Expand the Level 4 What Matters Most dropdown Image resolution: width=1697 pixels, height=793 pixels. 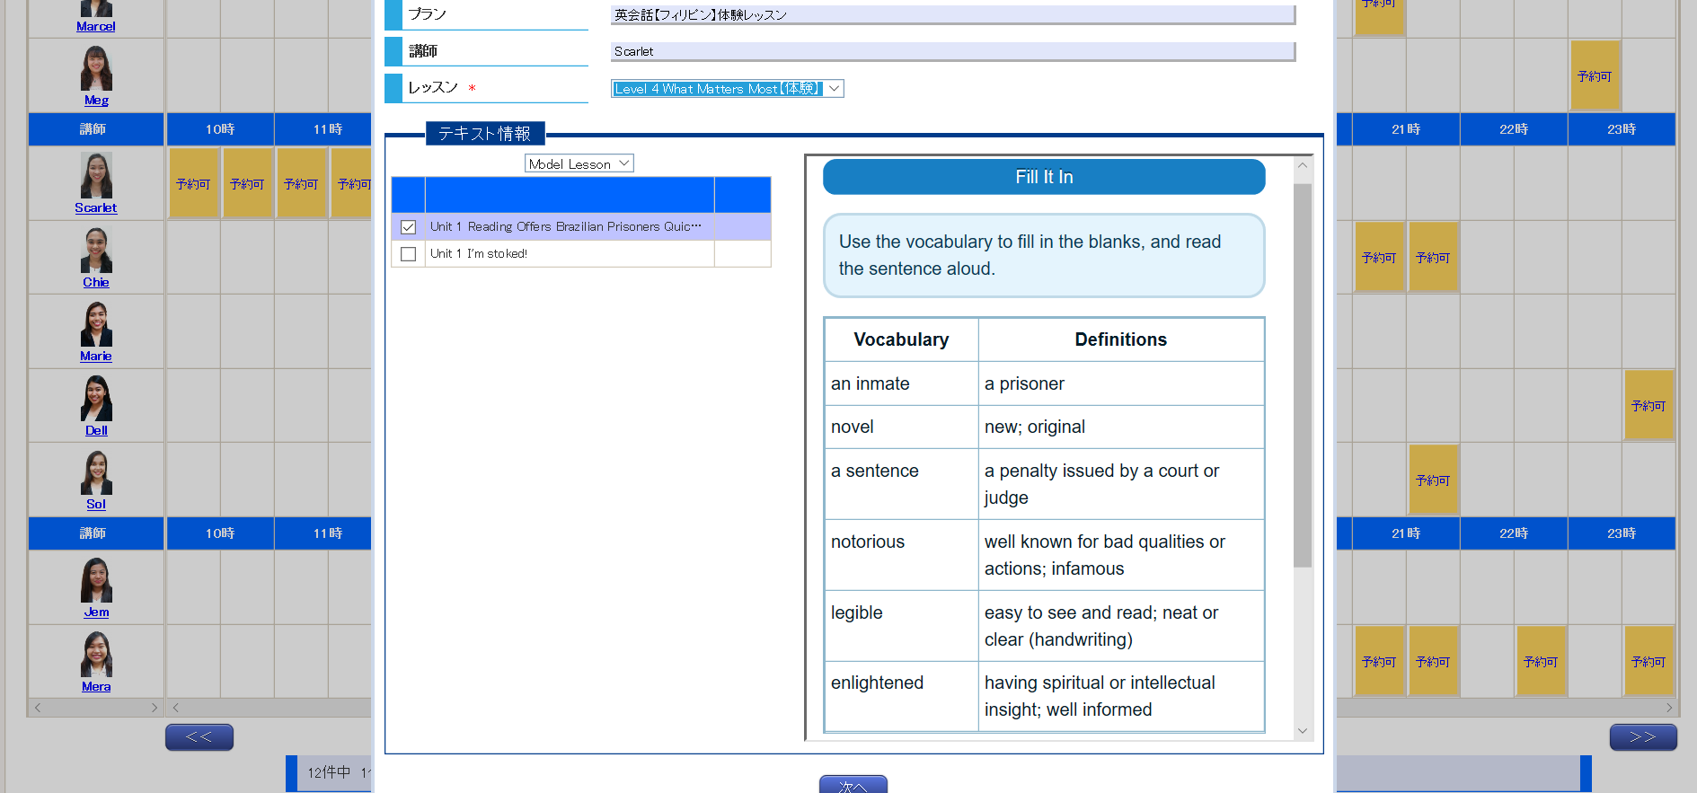(727, 89)
